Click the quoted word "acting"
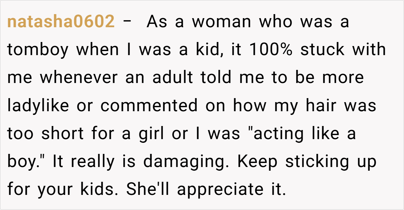404x210 pixels. pos(277,134)
